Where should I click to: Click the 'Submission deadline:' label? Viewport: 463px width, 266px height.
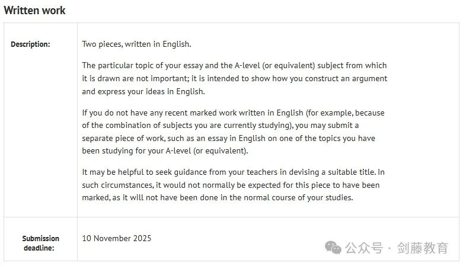[x=40, y=243]
